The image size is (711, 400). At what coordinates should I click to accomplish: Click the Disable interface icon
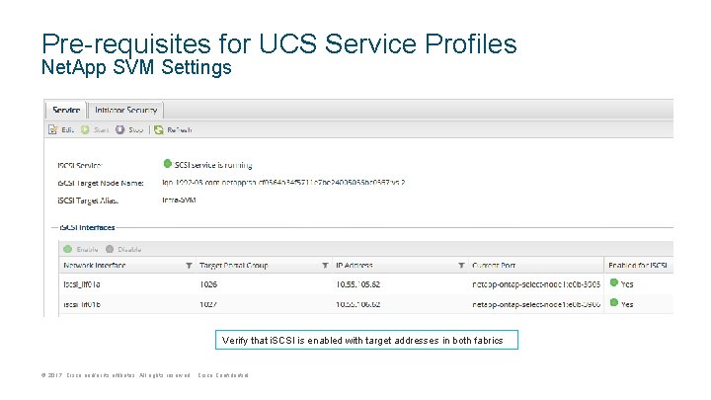pyautogui.click(x=110, y=250)
